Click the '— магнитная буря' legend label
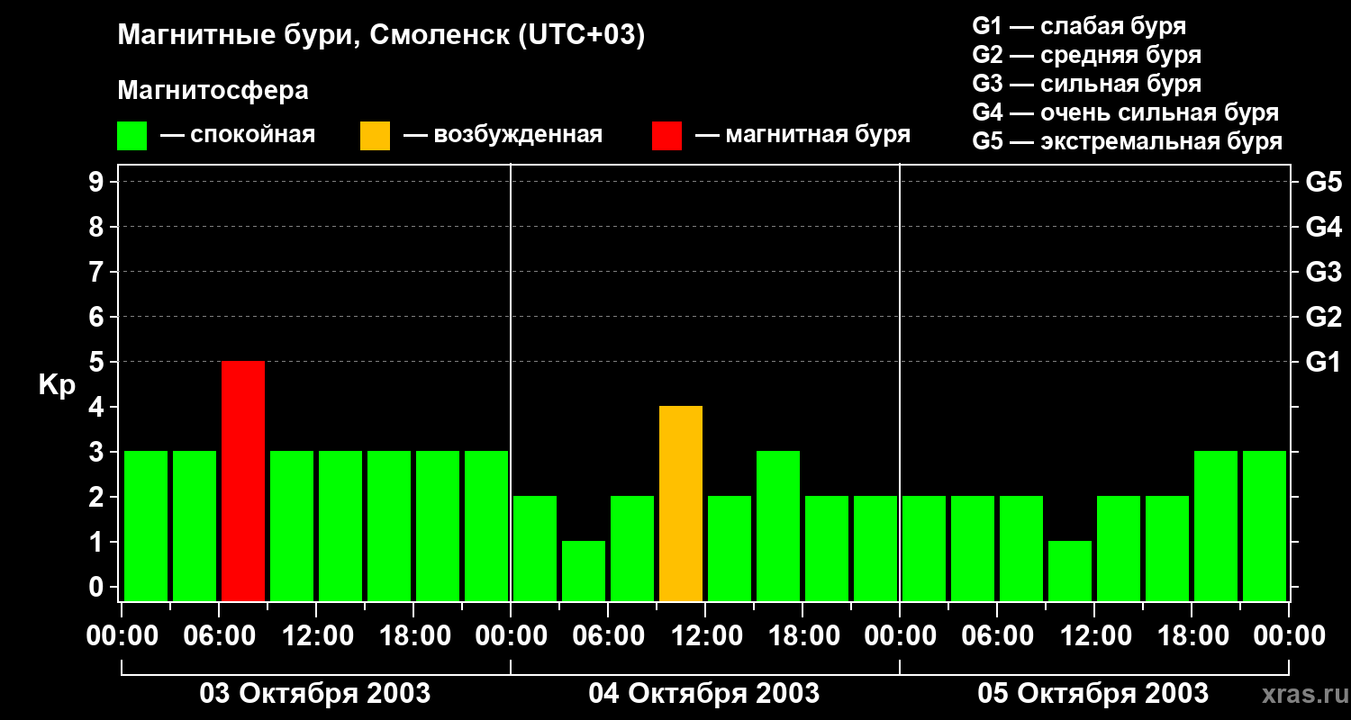Viewport: 1351px width, 720px height. coord(802,136)
